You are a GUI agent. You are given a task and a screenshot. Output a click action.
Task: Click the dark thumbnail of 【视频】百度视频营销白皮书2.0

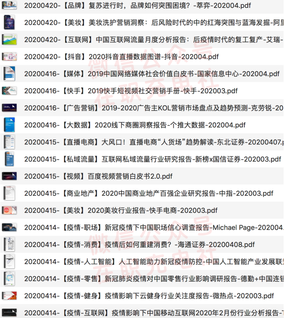pos(9,176)
